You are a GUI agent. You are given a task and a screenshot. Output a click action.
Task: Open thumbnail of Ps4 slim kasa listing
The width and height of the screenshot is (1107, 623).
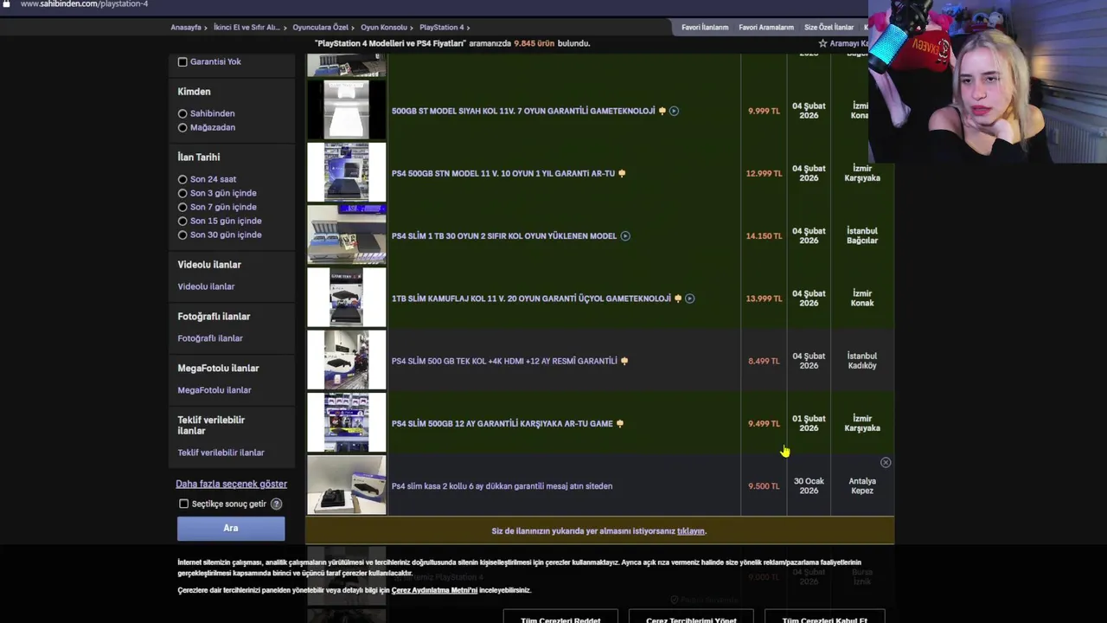(x=347, y=485)
